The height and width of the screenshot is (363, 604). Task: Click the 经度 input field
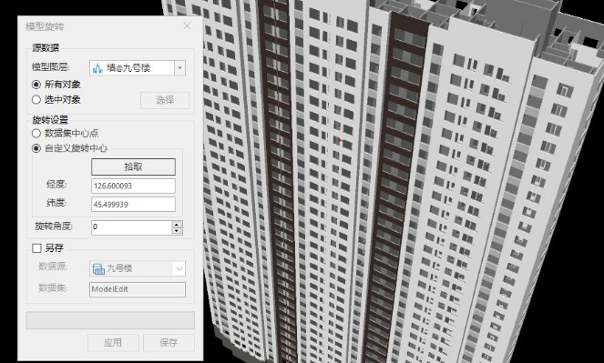(133, 186)
